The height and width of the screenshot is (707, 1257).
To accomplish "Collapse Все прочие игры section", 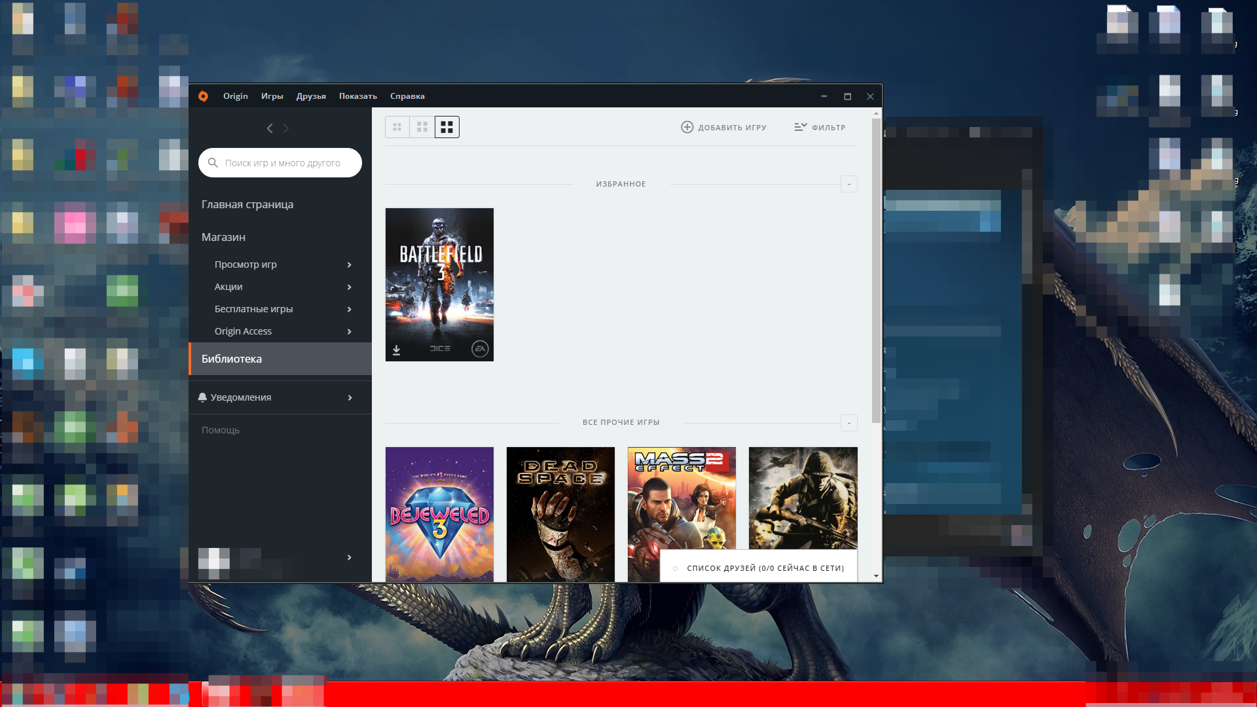I will point(849,423).
